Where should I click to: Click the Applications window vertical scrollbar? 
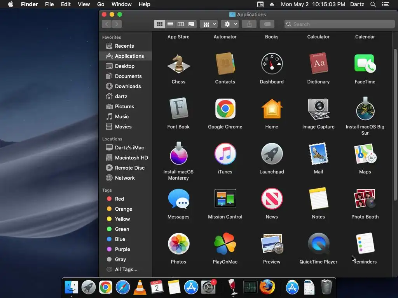[395, 124]
